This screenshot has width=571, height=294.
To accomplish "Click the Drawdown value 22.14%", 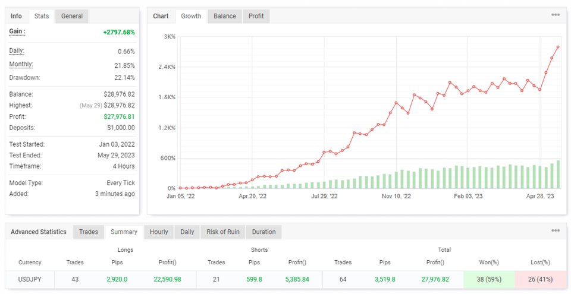I will pos(124,77).
